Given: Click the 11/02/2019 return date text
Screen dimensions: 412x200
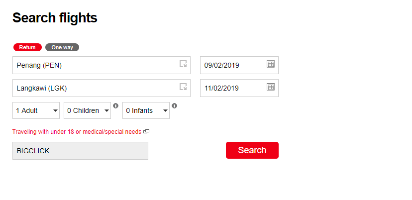Looking at the screenshot, I should pos(222,88).
